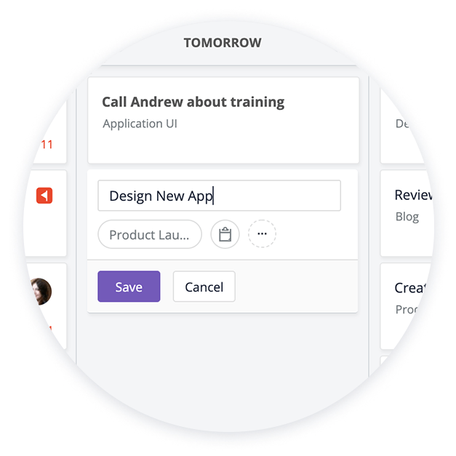This screenshot has width=456, height=456.
Task: Click the red number 11 indicator
Action: pos(47,145)
